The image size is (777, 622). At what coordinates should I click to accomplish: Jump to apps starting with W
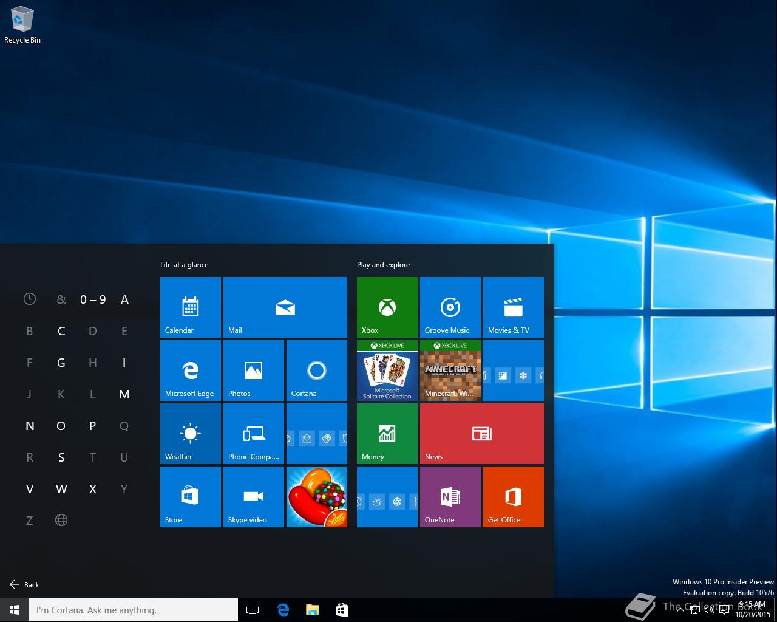61,489
